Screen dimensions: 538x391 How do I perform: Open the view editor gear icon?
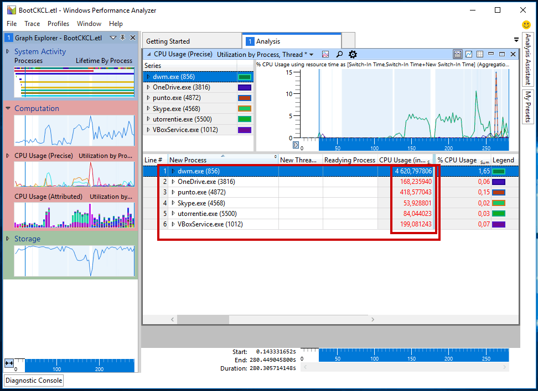pos(353,54)
